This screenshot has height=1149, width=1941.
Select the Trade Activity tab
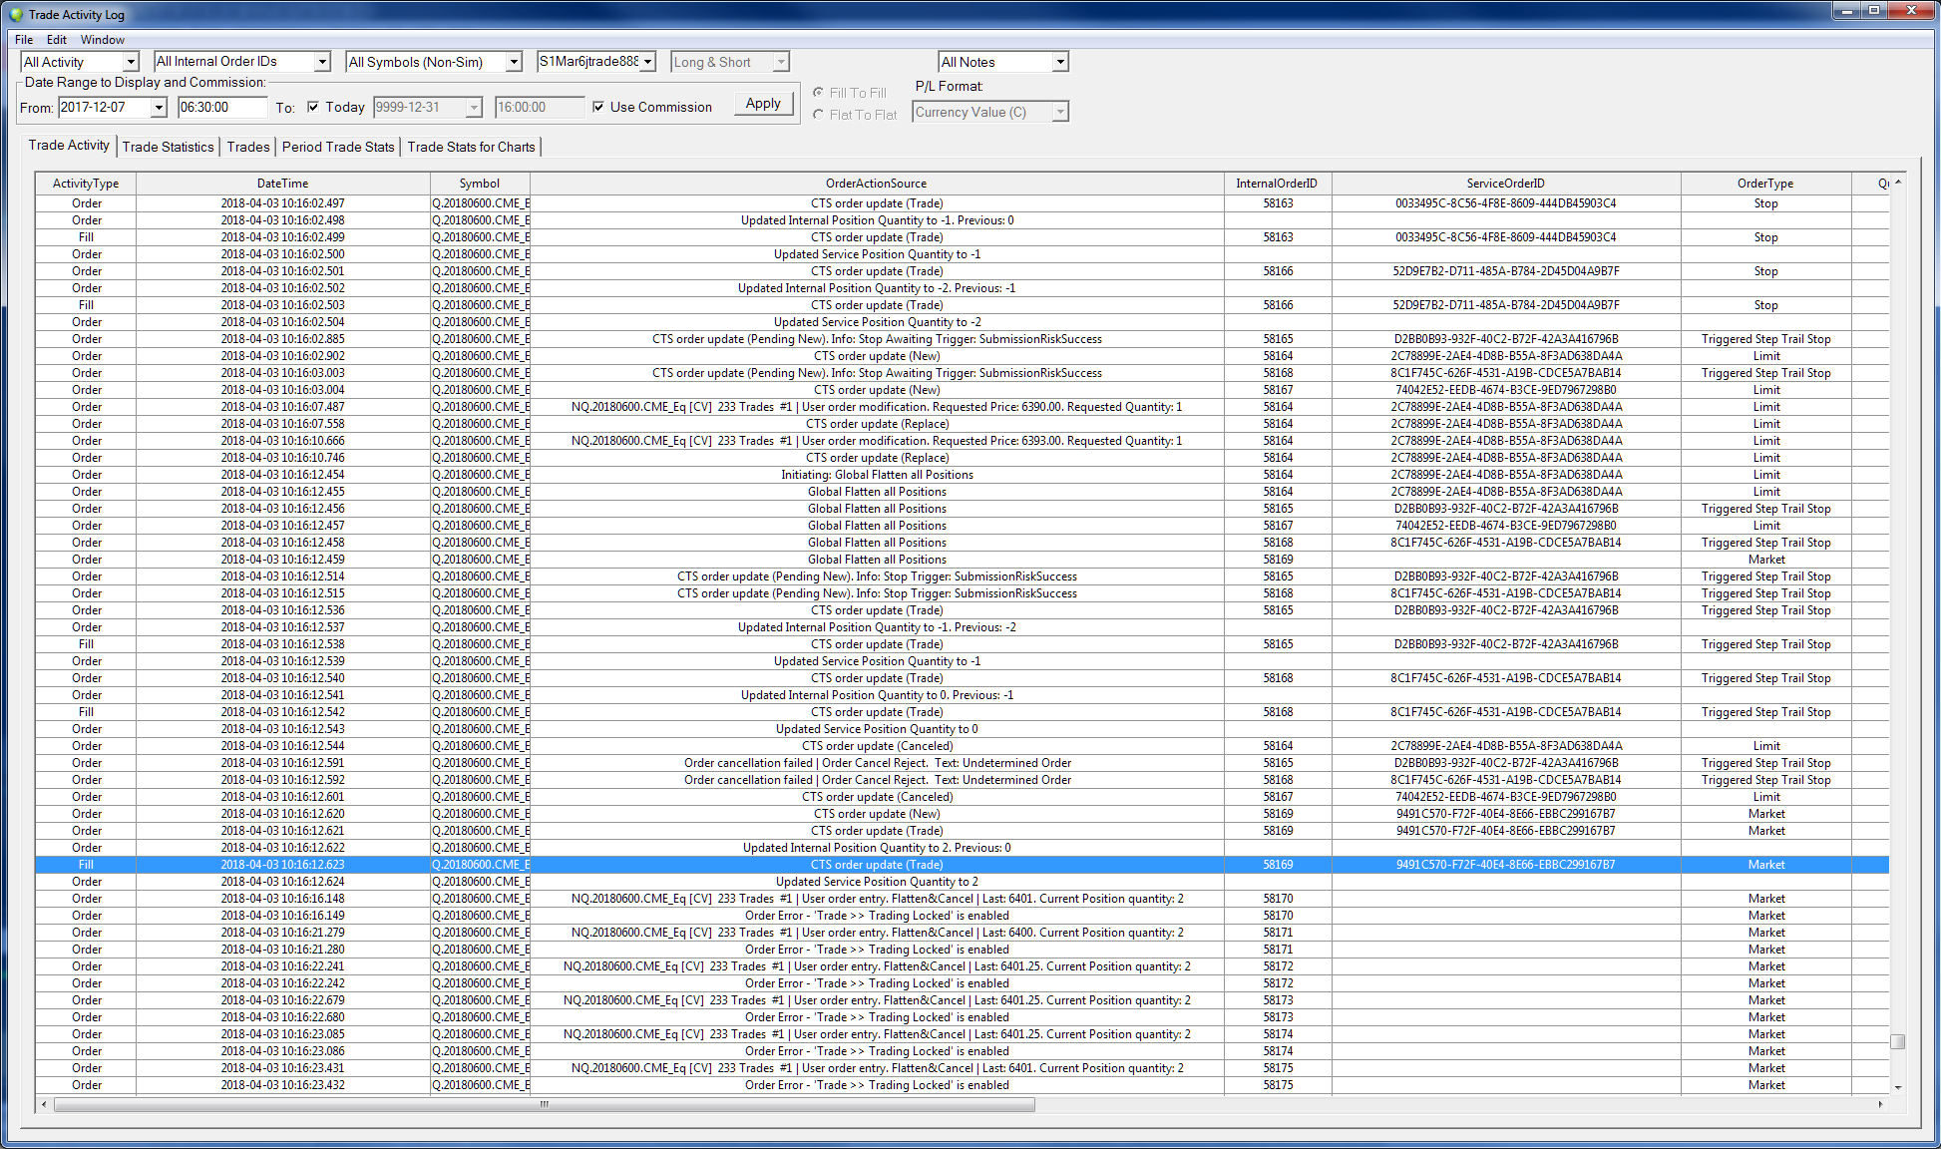coord(69,146)
